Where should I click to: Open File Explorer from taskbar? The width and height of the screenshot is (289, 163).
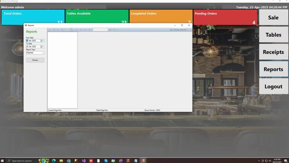click(x=61, y=161)
